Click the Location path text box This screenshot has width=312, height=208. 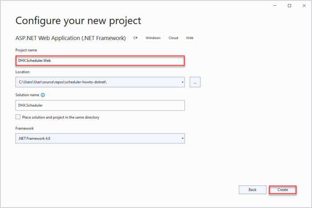tap(97, 82)
